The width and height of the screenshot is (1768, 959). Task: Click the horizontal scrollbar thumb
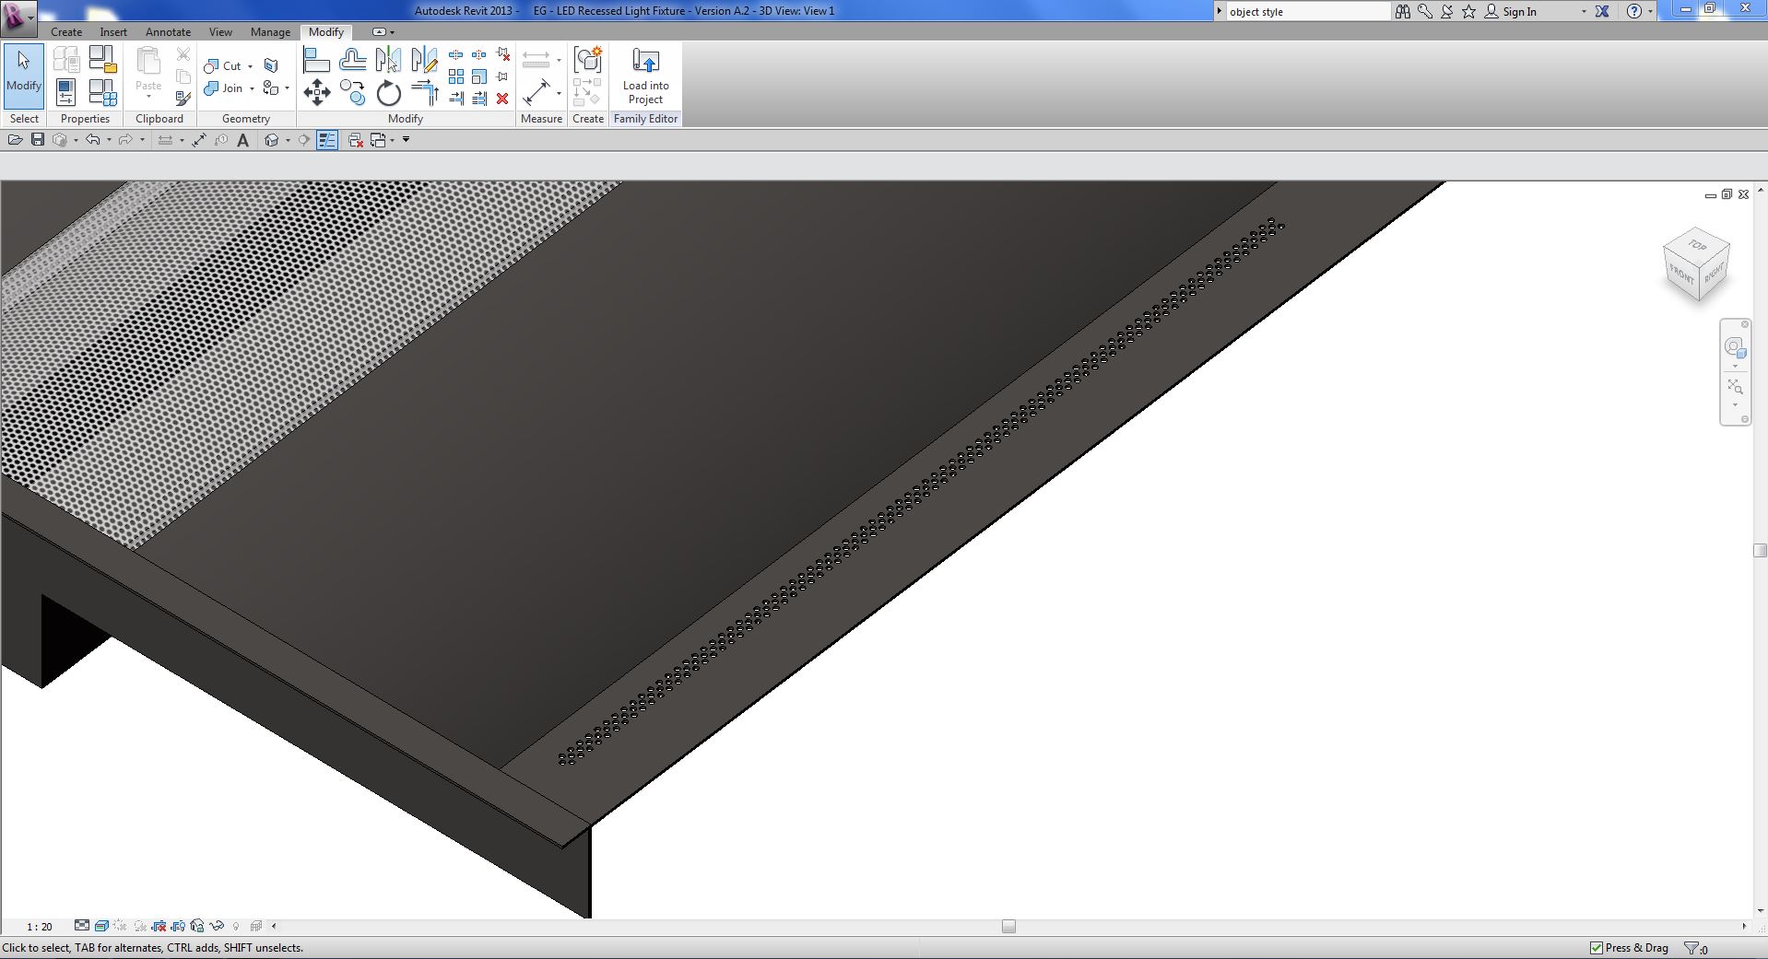[x=1008, y=927]
